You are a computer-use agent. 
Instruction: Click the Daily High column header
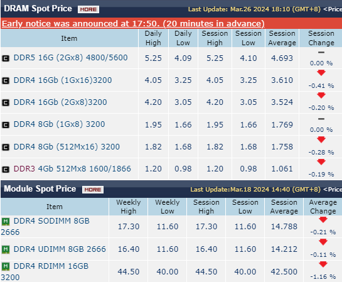coord(153,38)
